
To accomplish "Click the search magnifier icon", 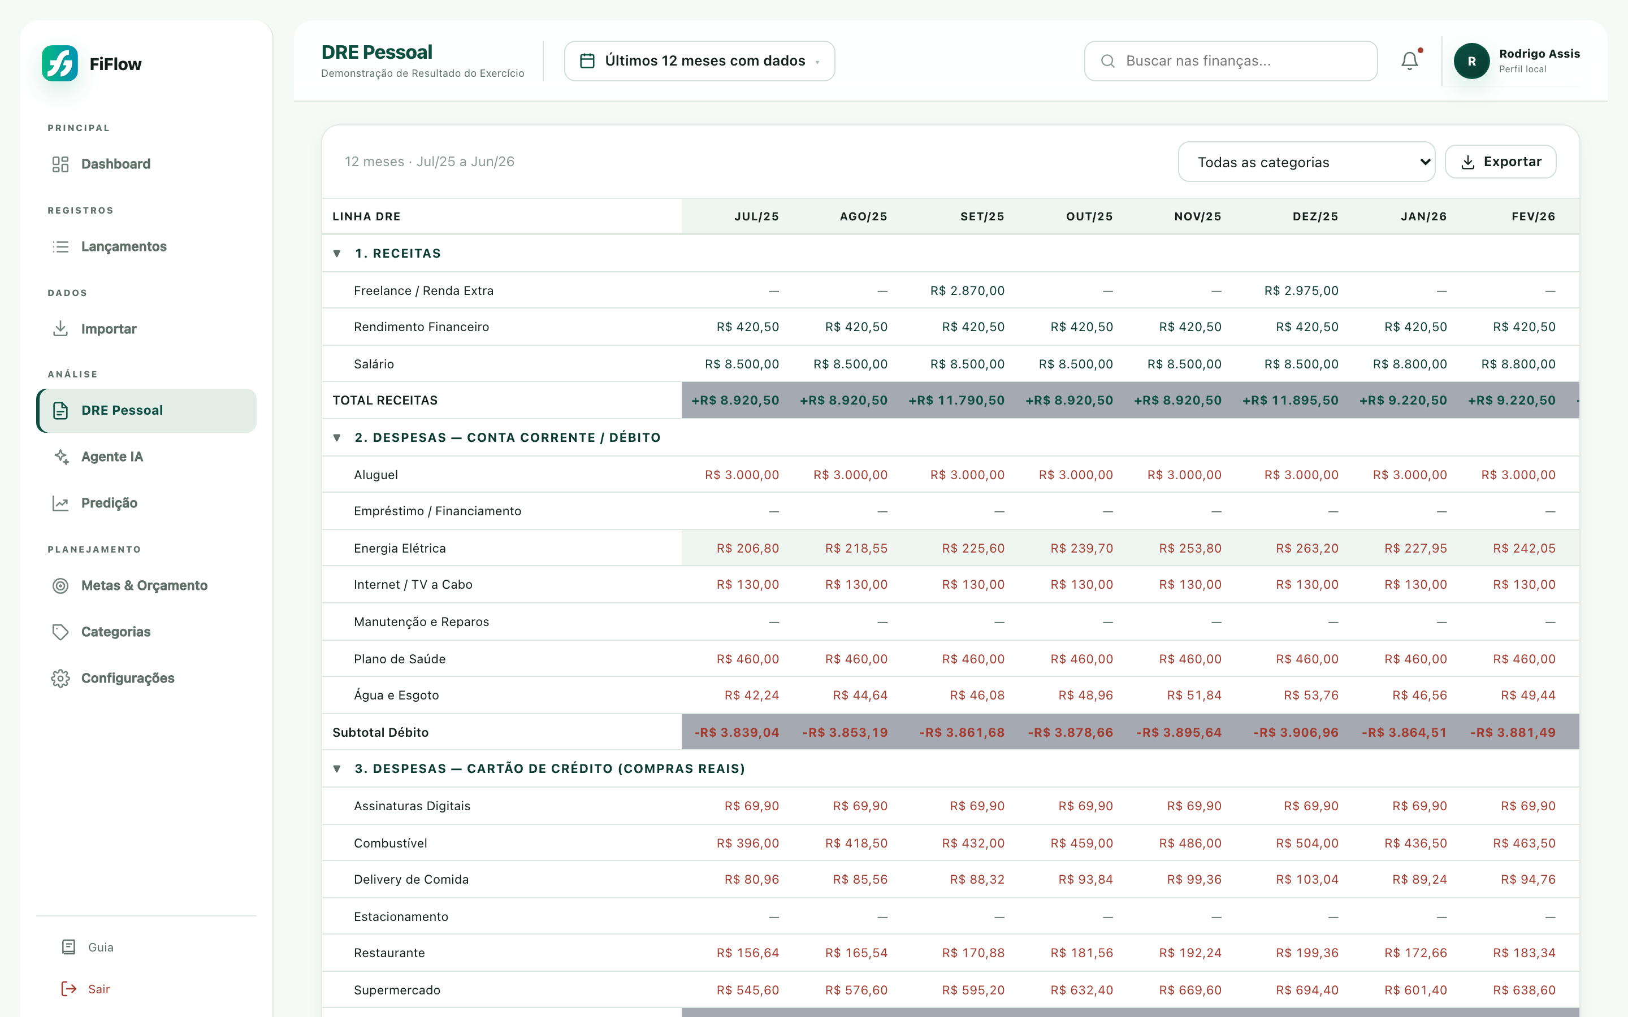I will (x=1107, y=61).
